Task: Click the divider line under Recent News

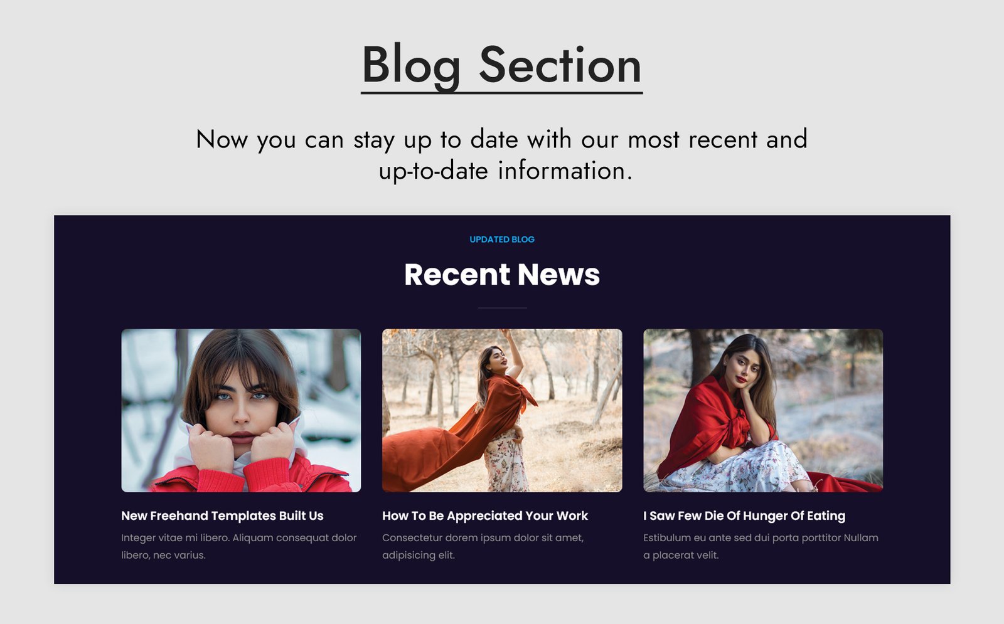Action: (502, 308)
